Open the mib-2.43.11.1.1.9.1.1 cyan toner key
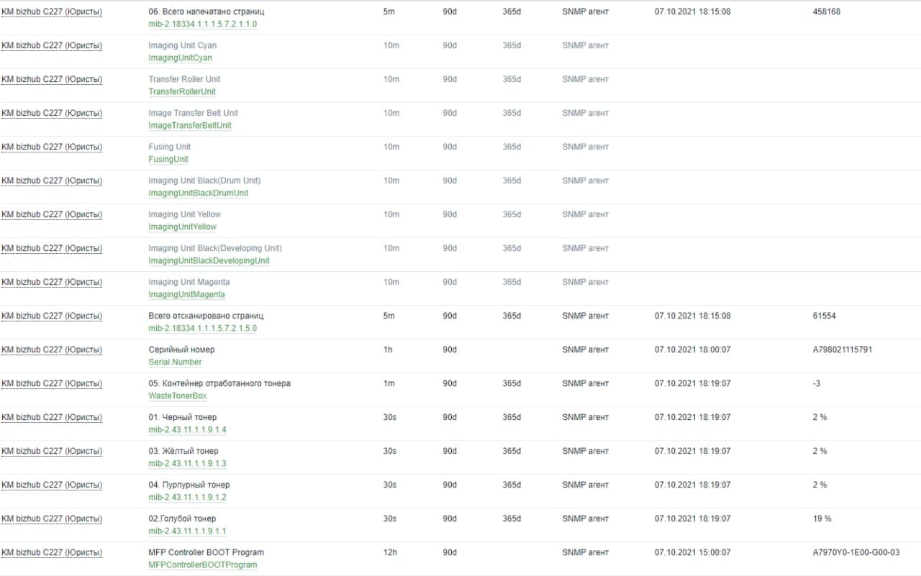Image resolution: width=921 pixels, height=576 pixels. [x=187, y=531]
